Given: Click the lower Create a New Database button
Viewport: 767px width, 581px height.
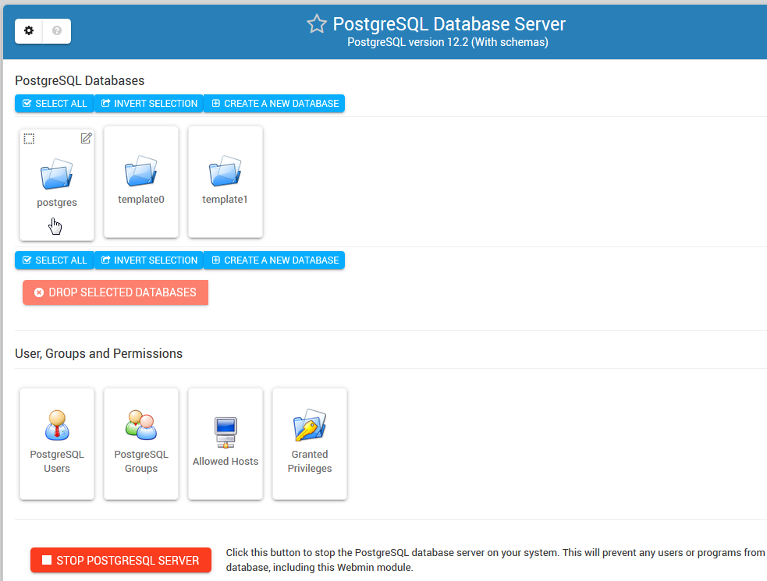Looking at the screenshot, I should pos(275,260).
